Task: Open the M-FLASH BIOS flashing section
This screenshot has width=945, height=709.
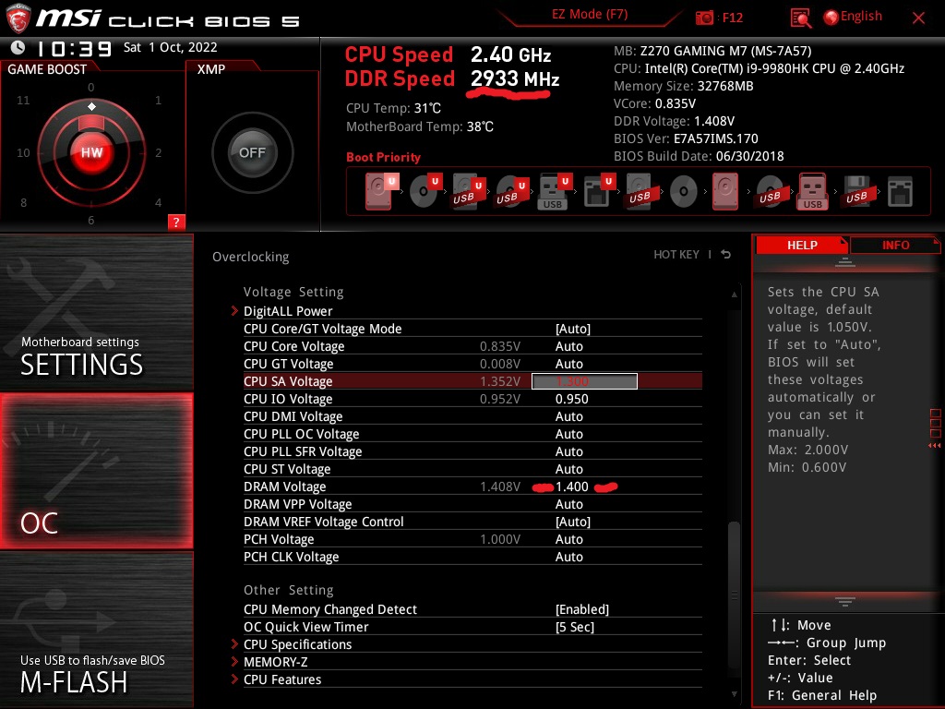Action: tap(96, 630)
